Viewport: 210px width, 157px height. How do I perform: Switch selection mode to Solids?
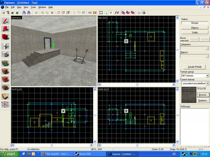pos(195,32)
